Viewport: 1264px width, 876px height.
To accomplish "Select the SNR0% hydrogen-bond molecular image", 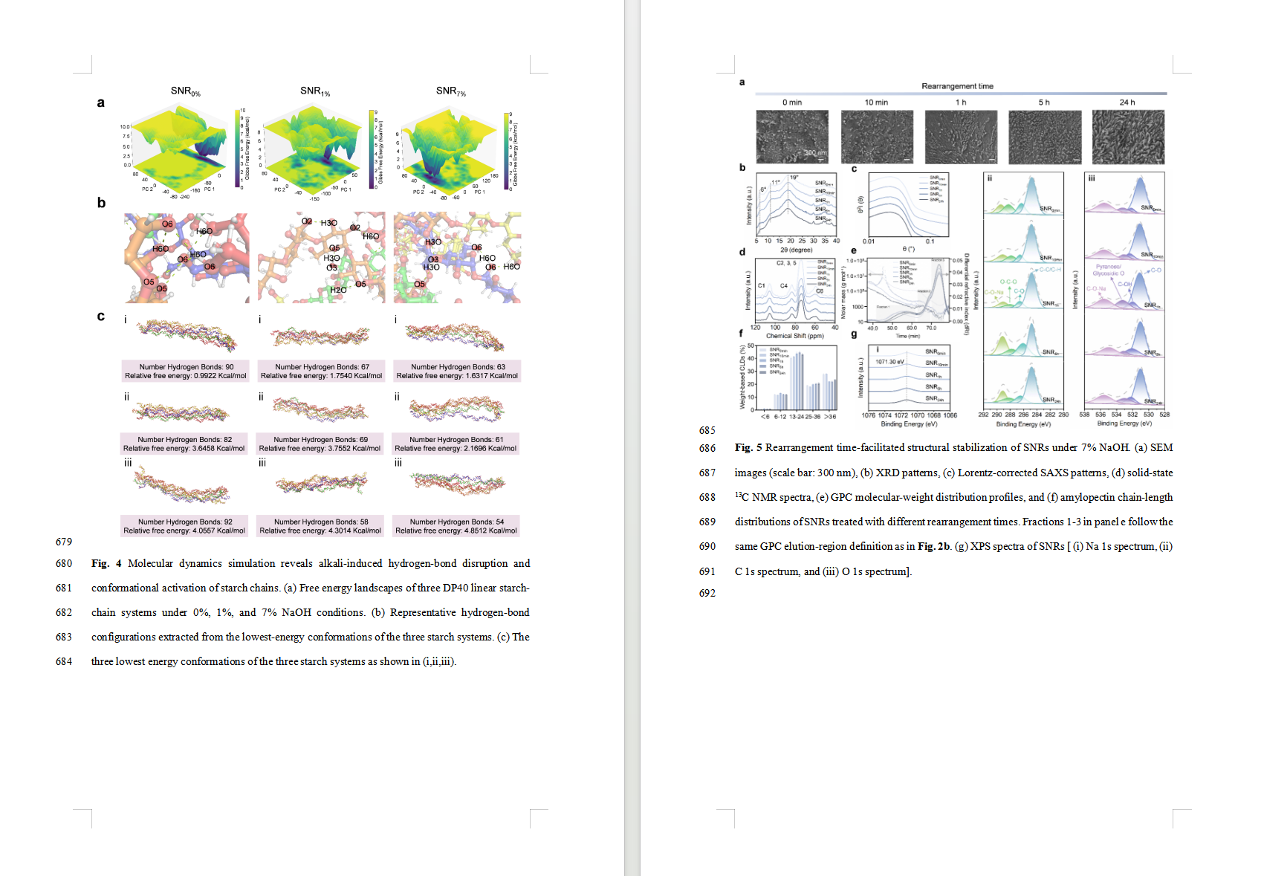I will click(187, 258).
